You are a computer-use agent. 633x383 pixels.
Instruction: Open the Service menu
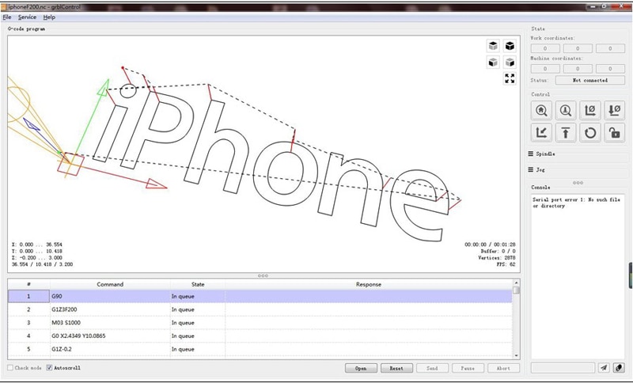point(27,17)
